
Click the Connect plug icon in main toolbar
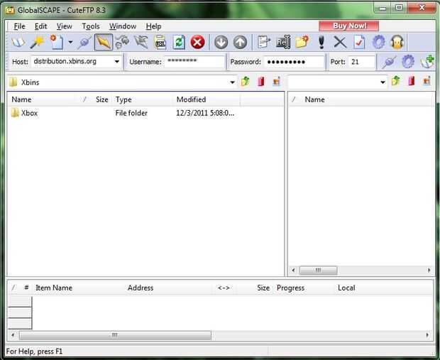(84, 43)
